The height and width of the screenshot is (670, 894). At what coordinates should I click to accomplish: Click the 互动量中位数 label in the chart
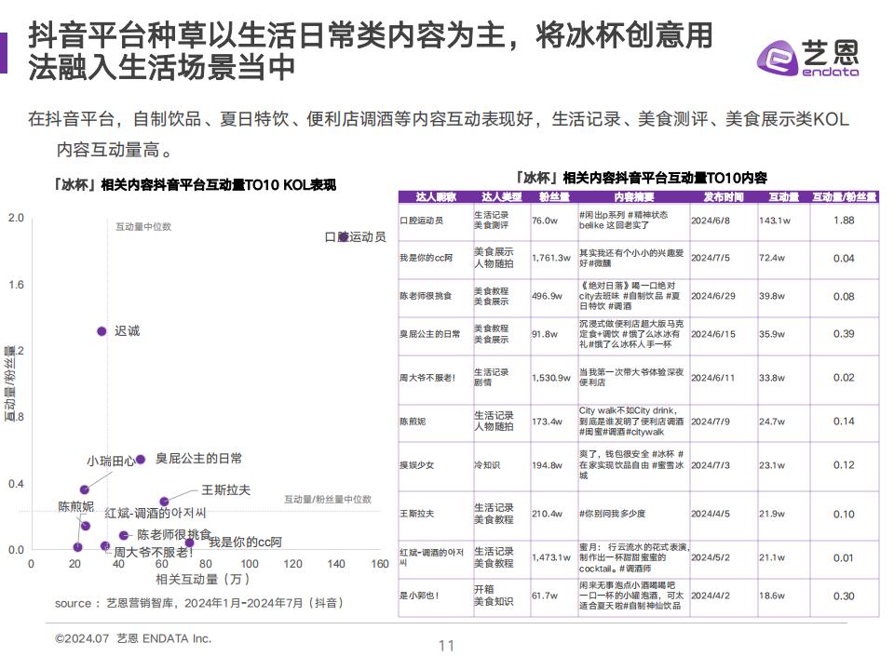[x=143, y=227]
